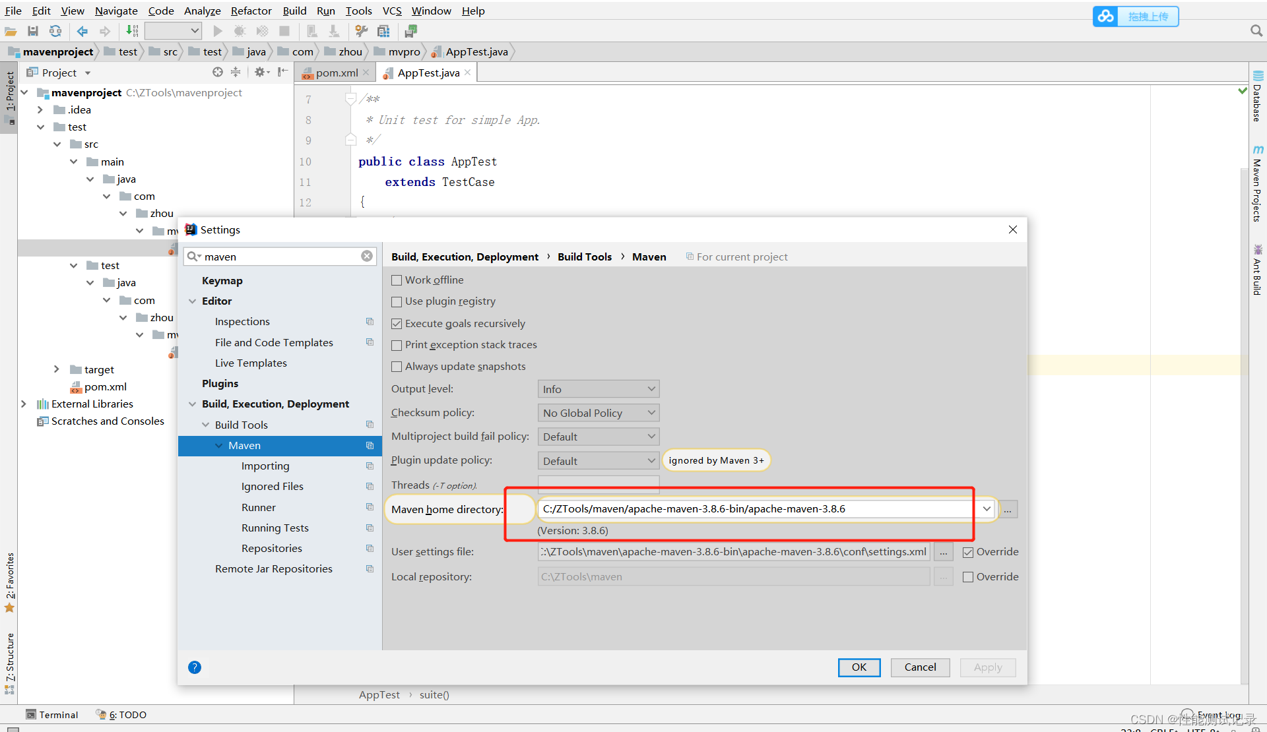Click Scroll from Source target icon

coord(218,73)
